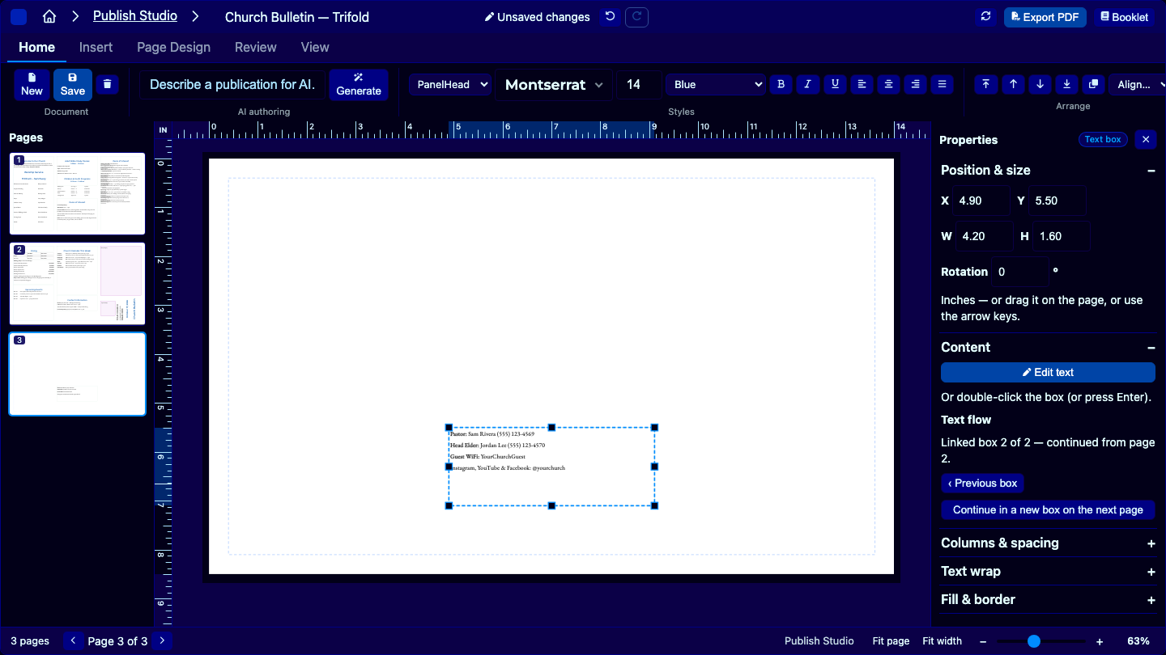Viewport: 1166px width, 655px height.
Task: Click the font size field showing 14
Action: tap(639, 84)
